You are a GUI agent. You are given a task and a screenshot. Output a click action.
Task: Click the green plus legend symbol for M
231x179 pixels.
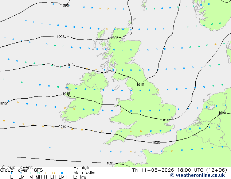click(31, 173)
